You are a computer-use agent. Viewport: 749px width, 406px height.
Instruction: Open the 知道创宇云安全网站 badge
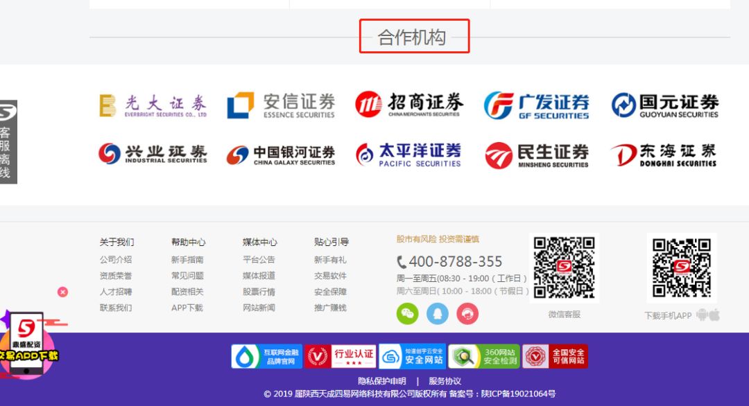click(x=411, y=355)
